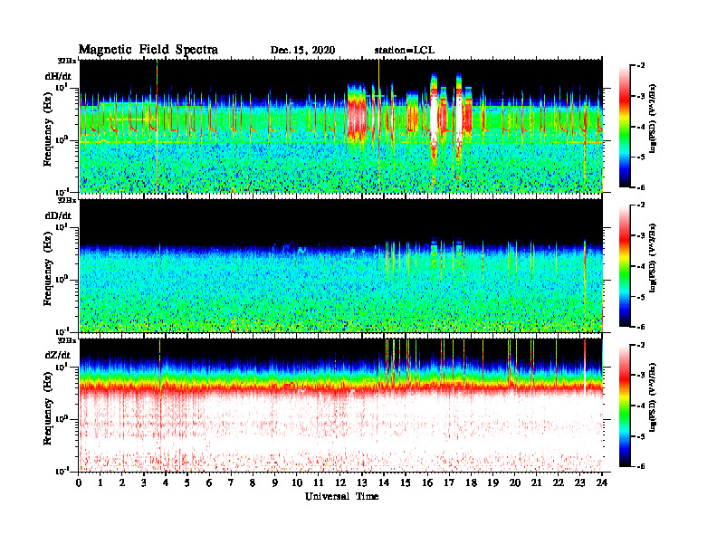Click the hour 22 tick label on the time axis
Viewport: 717px width, 554px height.
click(x=559, y=483)
